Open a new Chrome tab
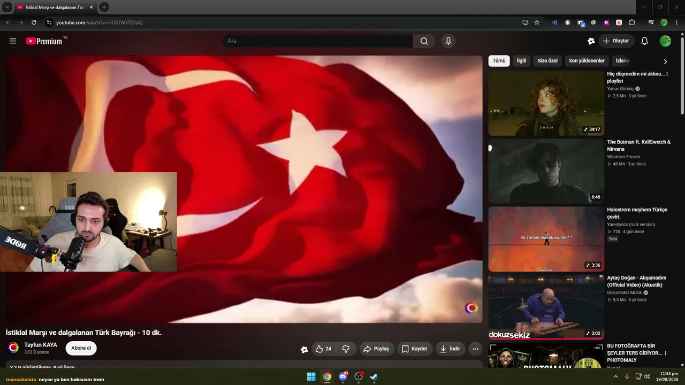The width and height of the screenshot is (685, 385). click(104, 7)
